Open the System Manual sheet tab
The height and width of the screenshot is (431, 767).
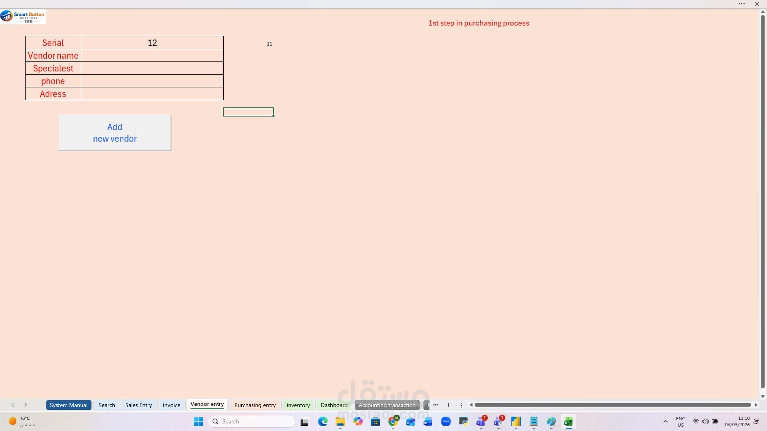click(68, 405)
